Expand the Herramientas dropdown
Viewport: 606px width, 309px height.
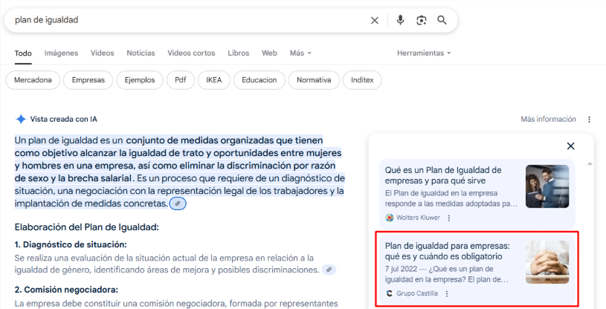click(x=424, y=53)
